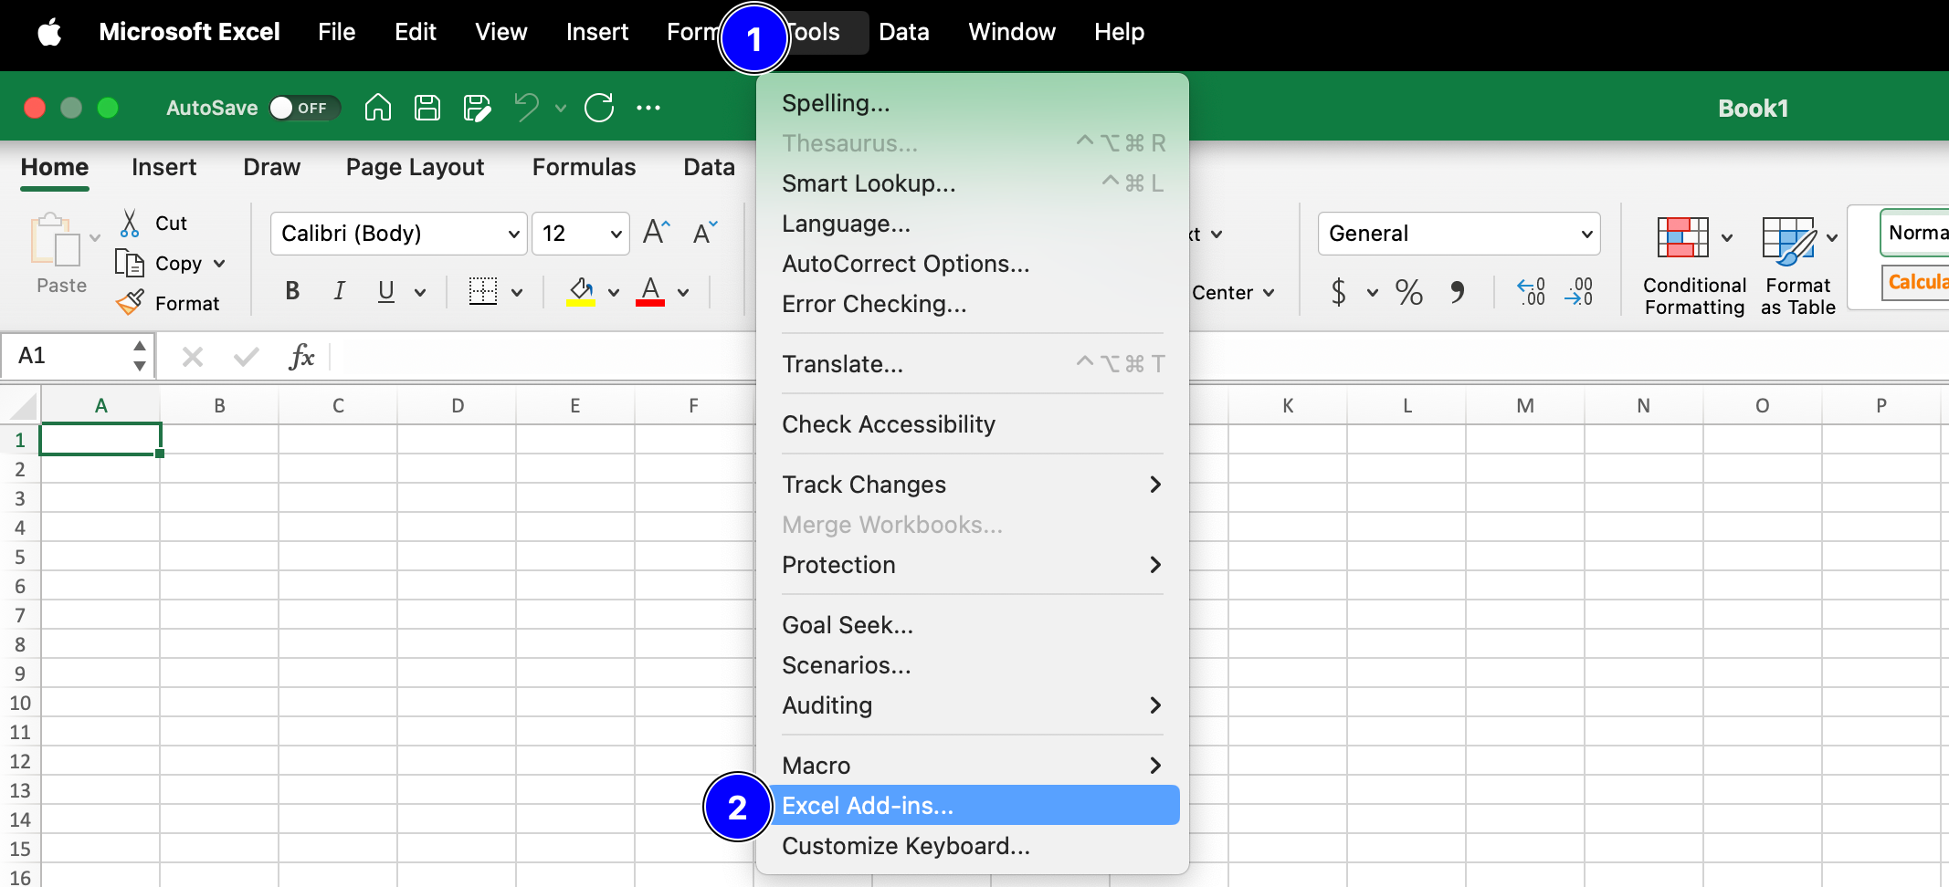Click the Redo circular arrow icon
The height and width of the screenshot is (887, 1949).
599,108
